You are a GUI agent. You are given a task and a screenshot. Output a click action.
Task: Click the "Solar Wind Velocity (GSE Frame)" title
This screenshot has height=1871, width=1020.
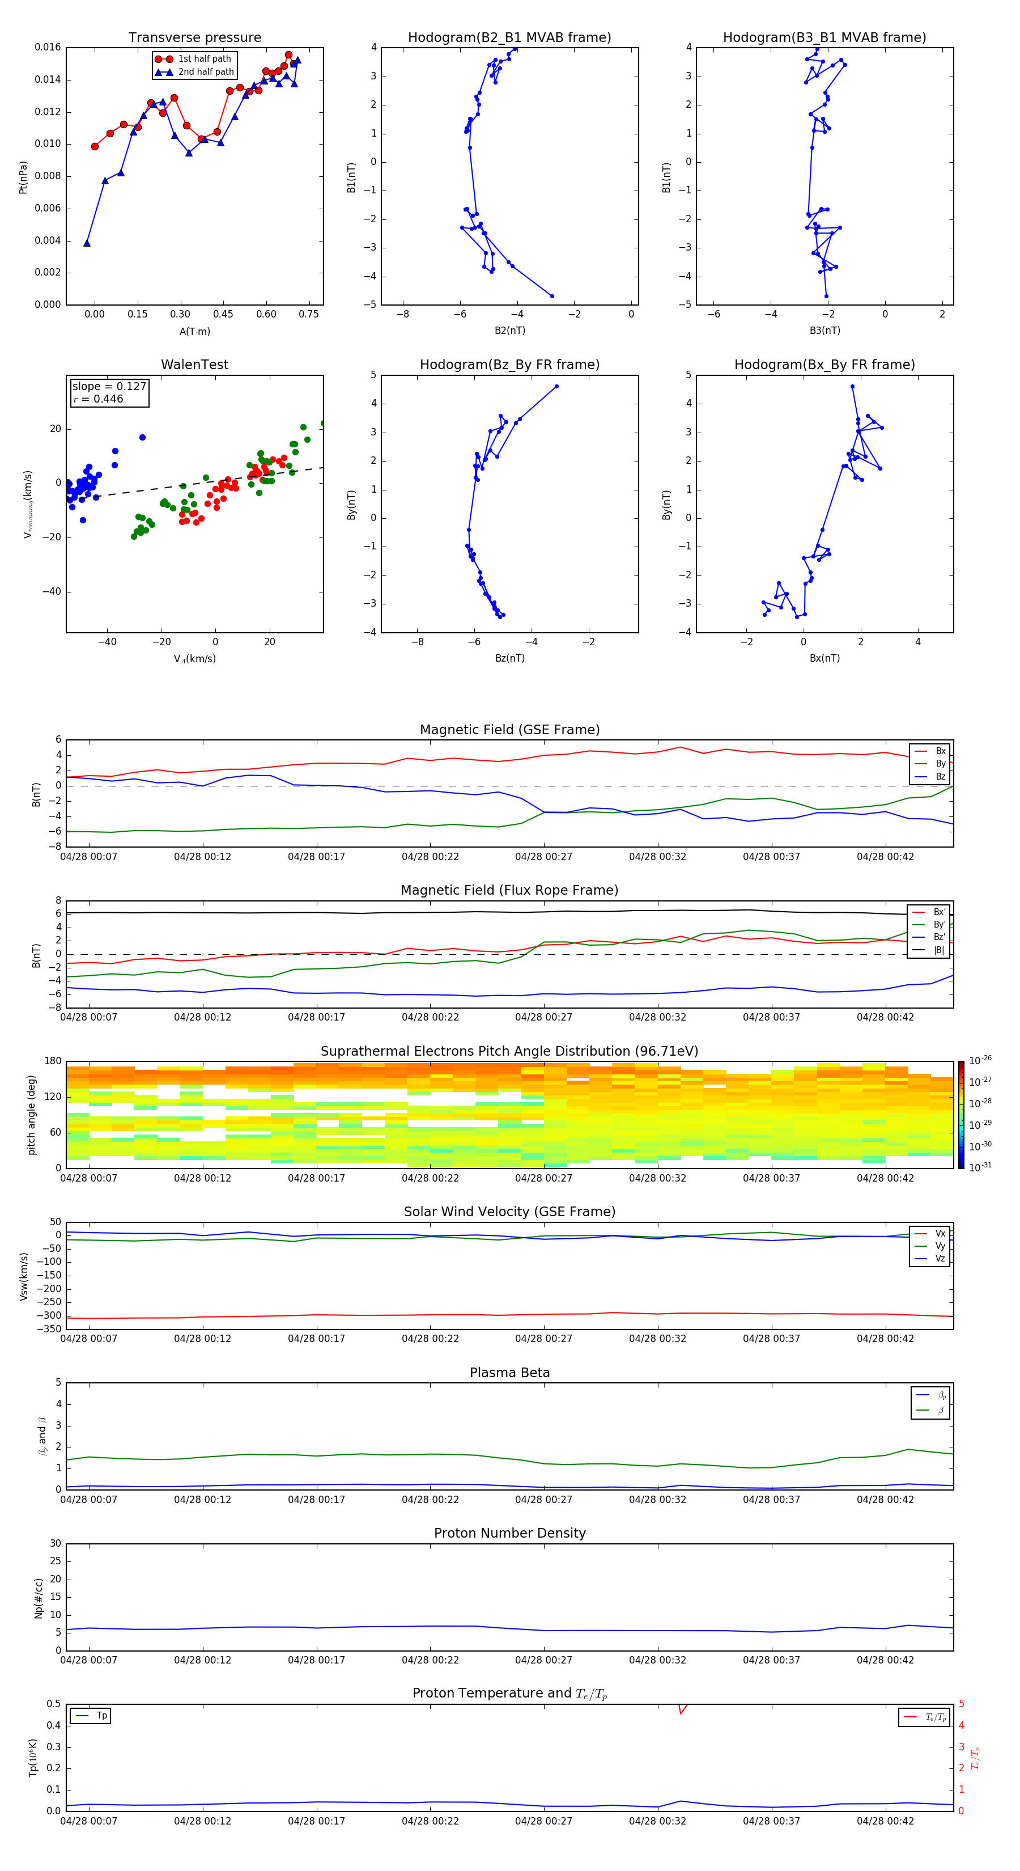coord(509,1212)
